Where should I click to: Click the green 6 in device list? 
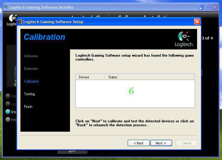click(131, 91)
